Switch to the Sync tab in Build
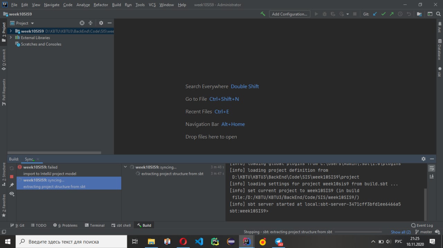 coord(29,159)
